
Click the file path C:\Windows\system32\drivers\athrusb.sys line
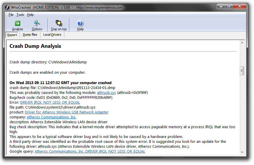pos(52,107)
